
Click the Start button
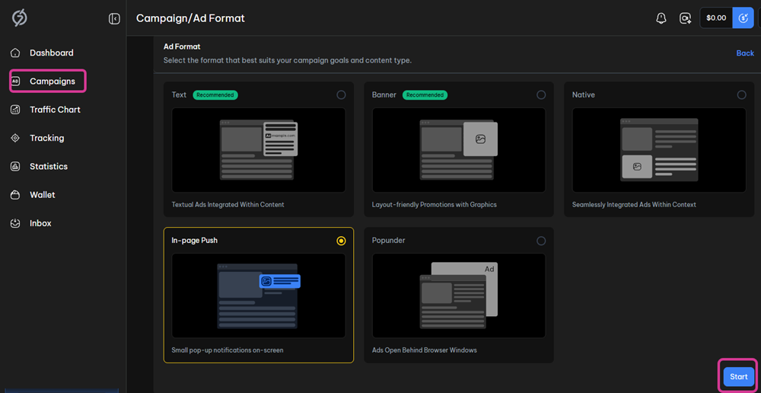[739, 376]
